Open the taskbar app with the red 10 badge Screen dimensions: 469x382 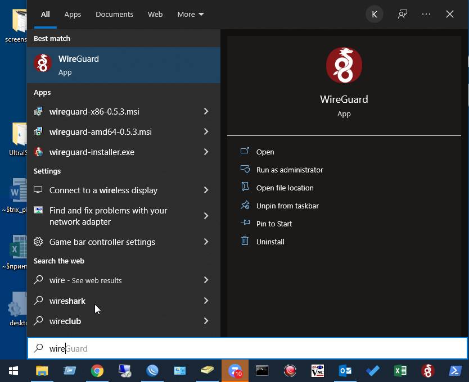pos(235,371)
